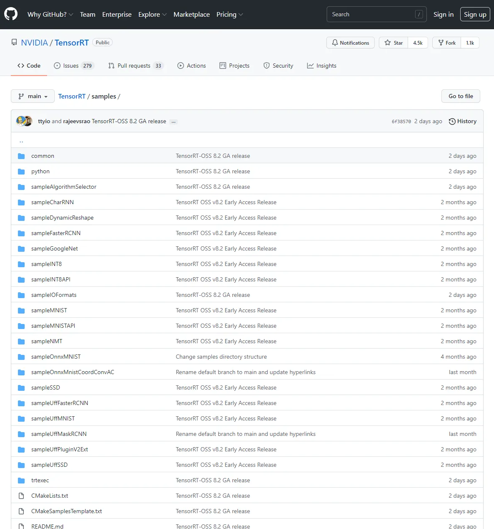
Task: Open the NVIDIA organization link
Action: (35, 43)
